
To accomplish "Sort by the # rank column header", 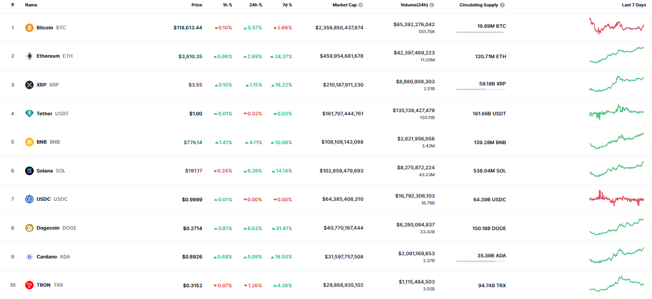I will 12,5.
